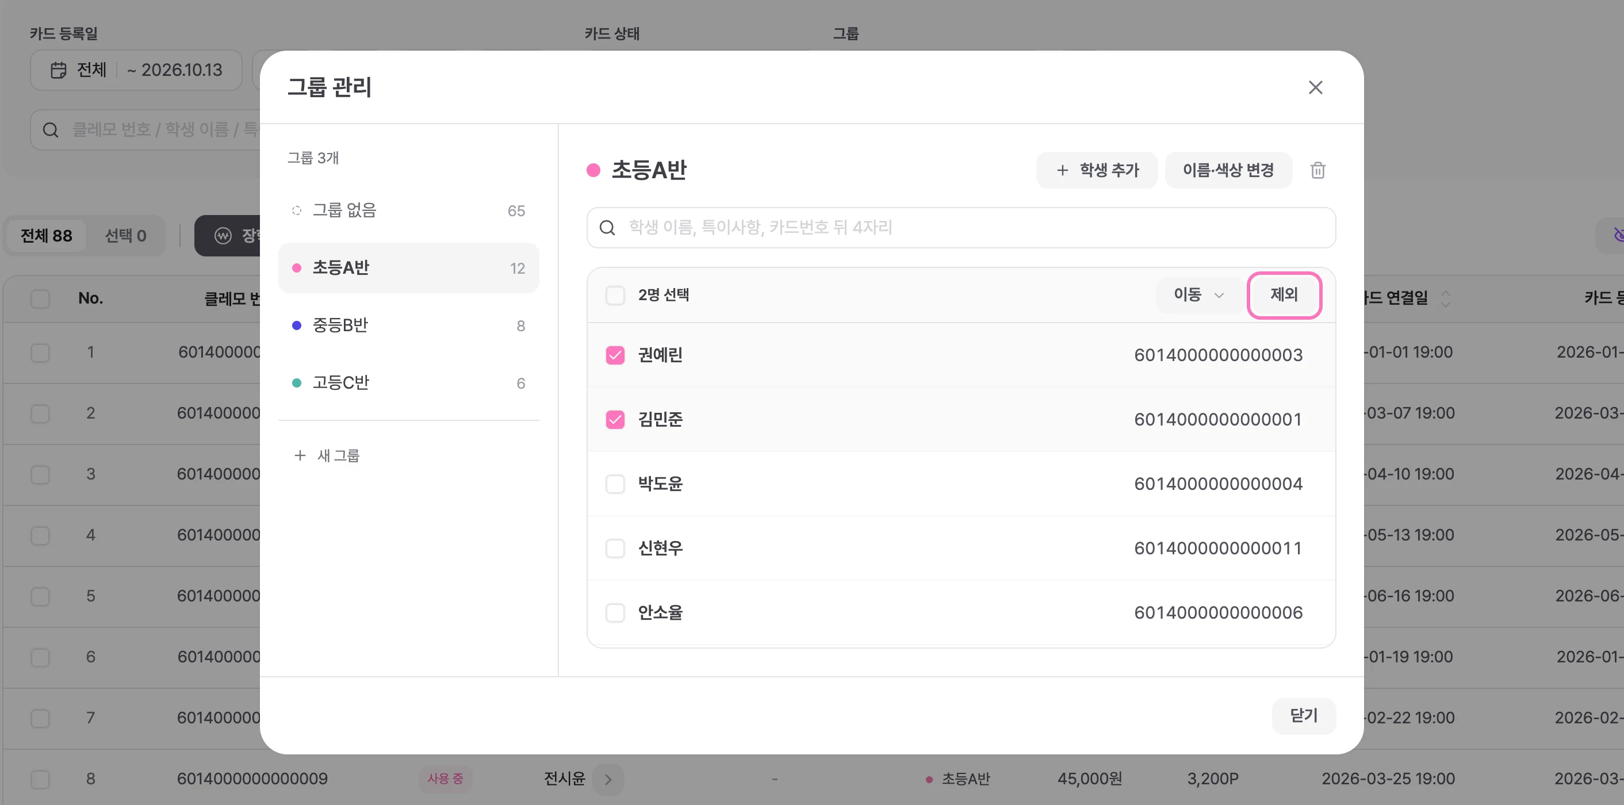Image resolution: width=1624 pixels, height=805 pixels.
Task: Click 제외 button
Action: pos(1284,295)
